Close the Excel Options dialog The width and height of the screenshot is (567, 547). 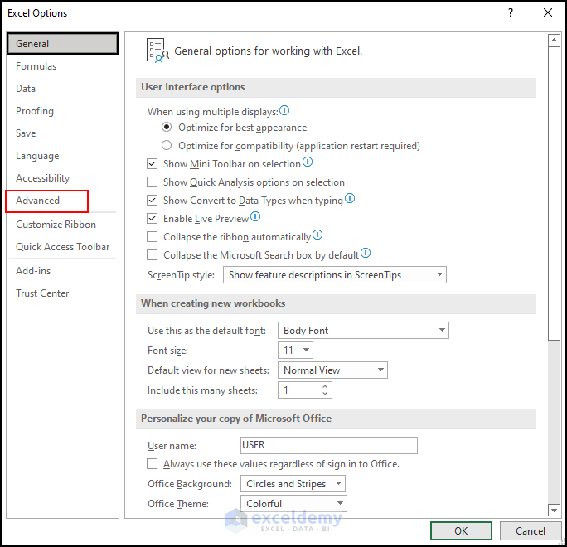click(548, 12)
